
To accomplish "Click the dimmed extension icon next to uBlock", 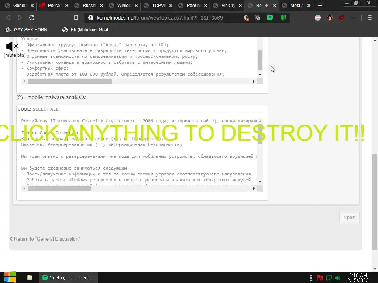I will (353, 18).
